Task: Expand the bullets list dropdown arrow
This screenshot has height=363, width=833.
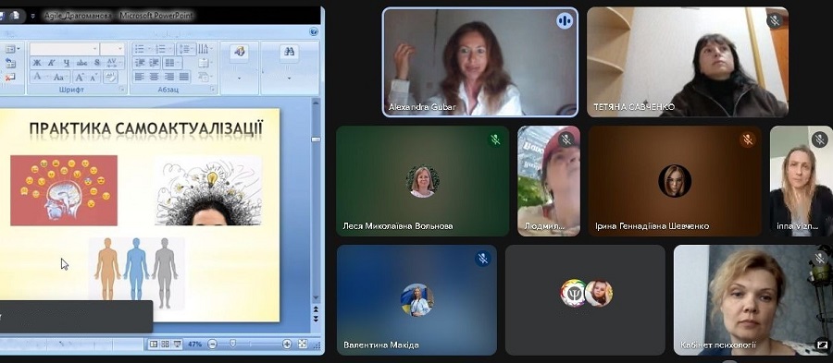Action: point(149,49)
